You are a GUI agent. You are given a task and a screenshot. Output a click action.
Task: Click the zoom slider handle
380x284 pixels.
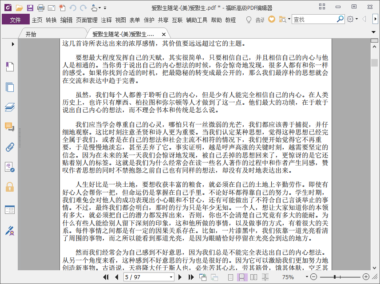[335, 277]
